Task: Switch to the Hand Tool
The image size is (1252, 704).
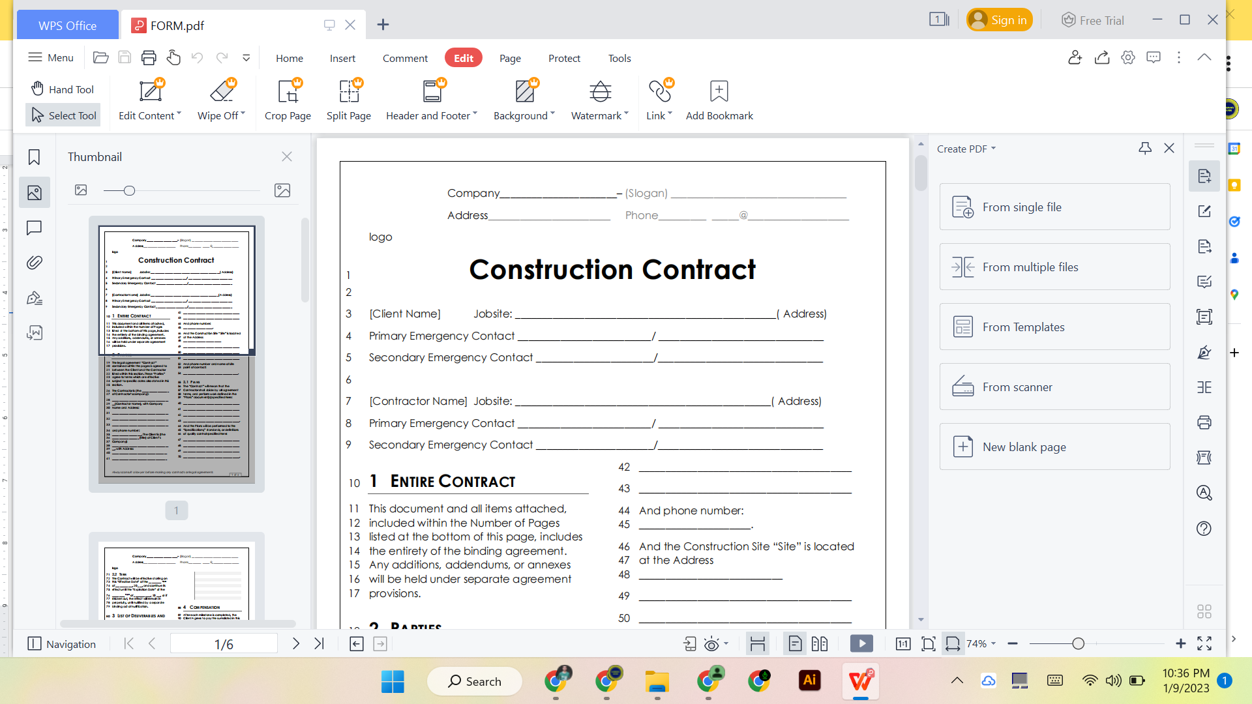Action: pyautogui.click(x=62, y=89)
